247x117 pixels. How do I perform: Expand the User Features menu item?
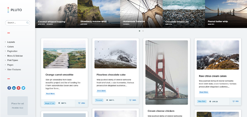pos(14,69)
